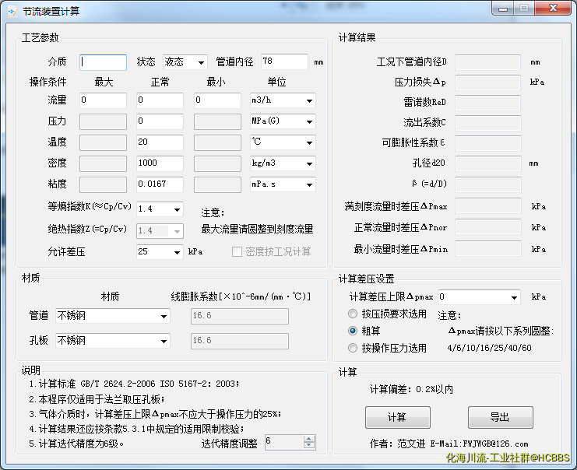
Task: Click the 密度 field showing 1000
Action: [x=160, y=163]
